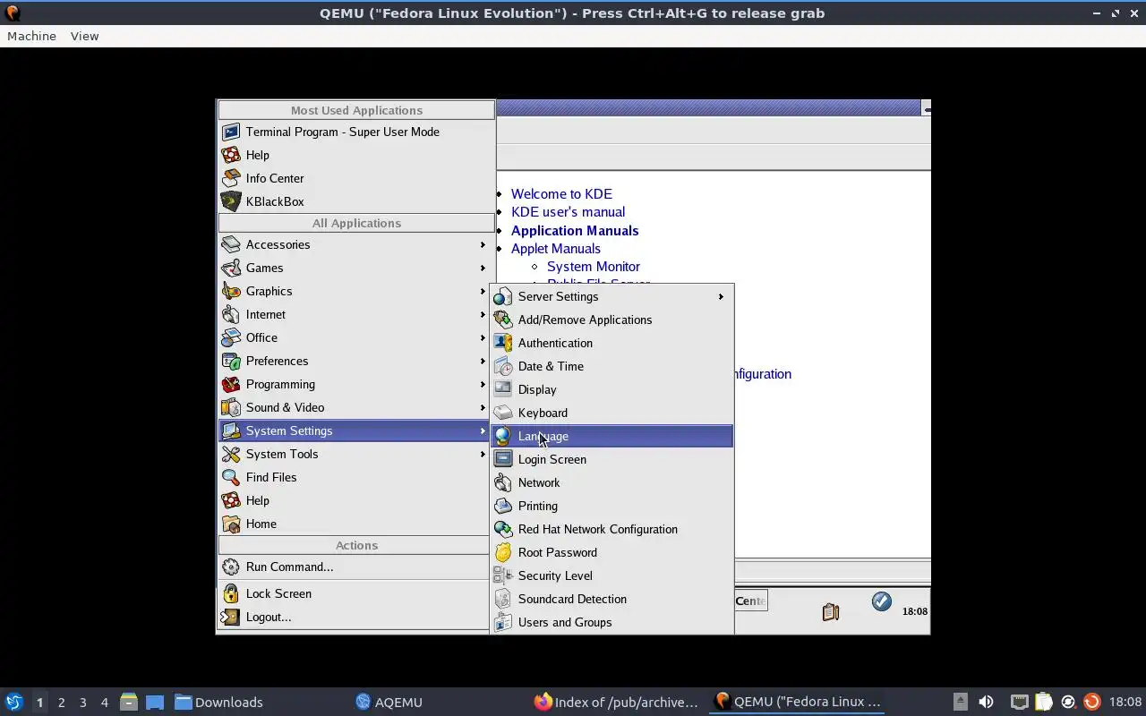Click the Lock Screen padlock icon
The width and height of the screenshot is (1146, 716).
231,593
